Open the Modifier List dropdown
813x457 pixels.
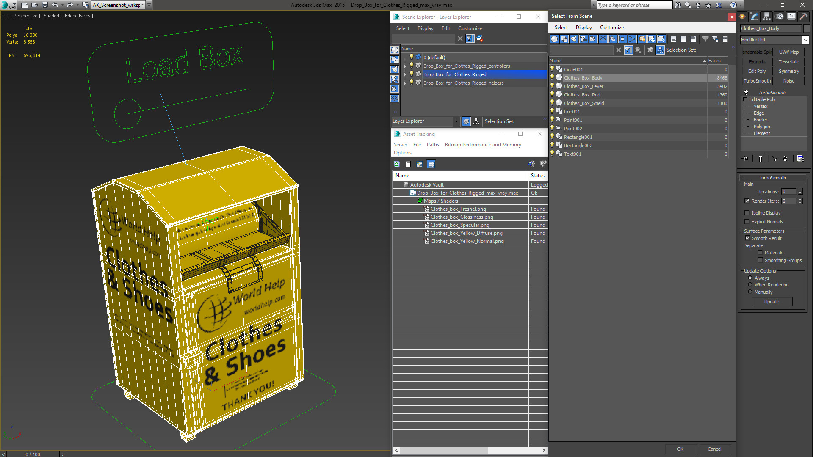[x=805, y=40]
